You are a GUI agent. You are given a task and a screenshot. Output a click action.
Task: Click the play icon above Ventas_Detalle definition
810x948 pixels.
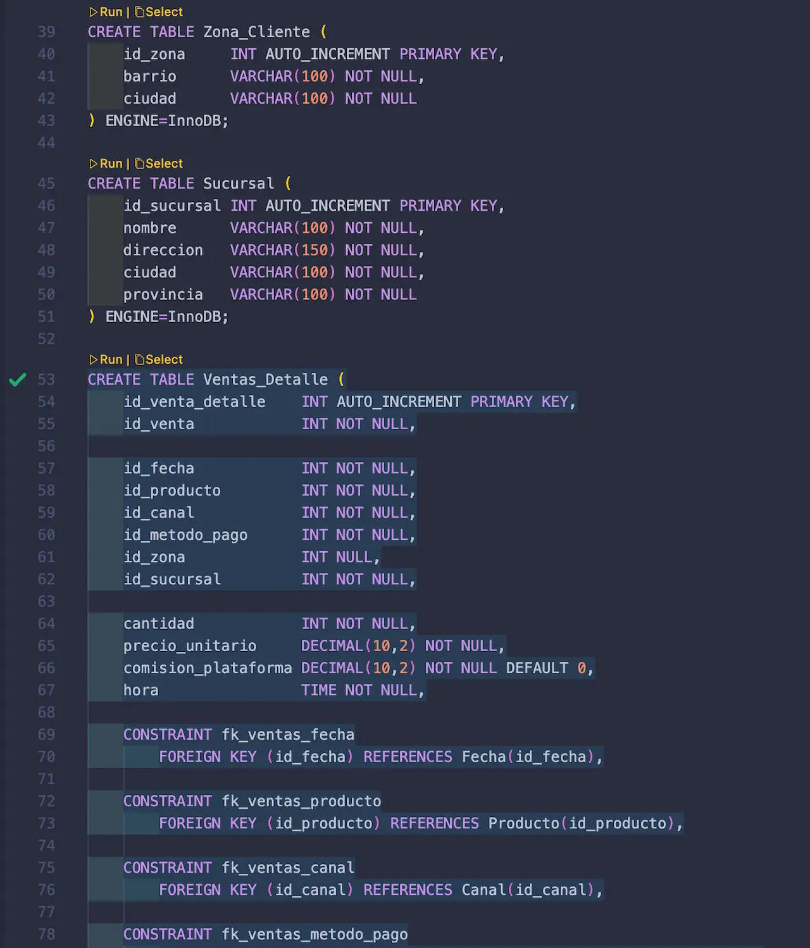(x=94, y=359)
